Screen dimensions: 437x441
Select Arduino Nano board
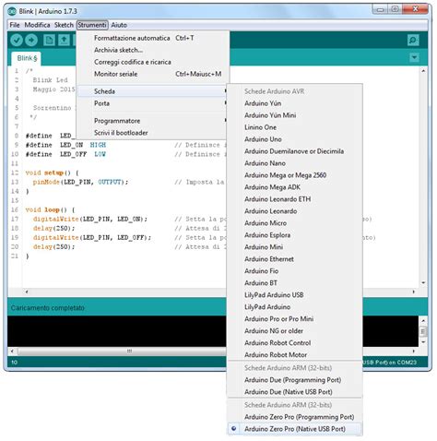[x=295, y=163]
